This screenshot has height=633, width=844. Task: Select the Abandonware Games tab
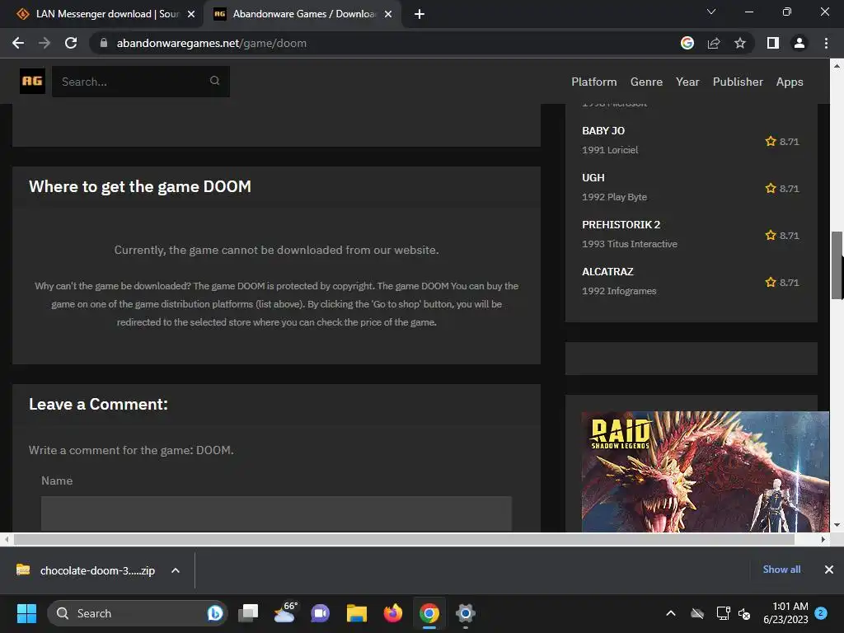(302, 14)
